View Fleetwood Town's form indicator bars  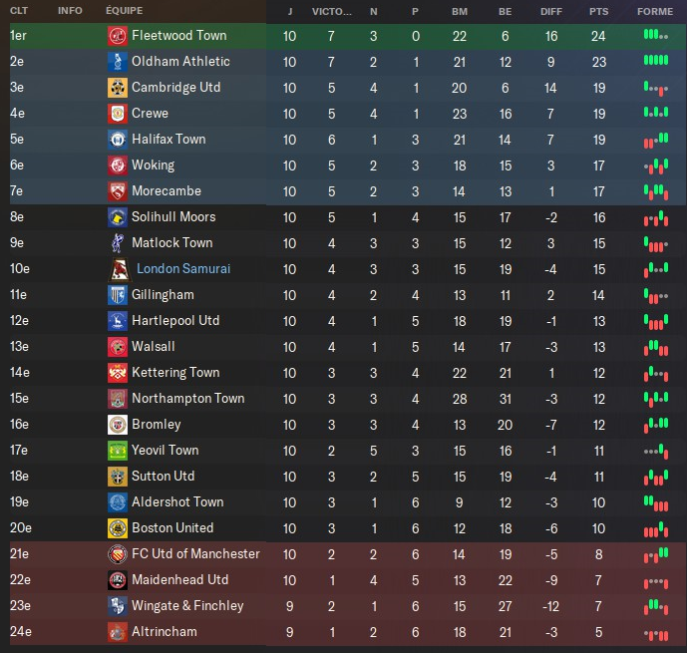click(x=654, y=36)
